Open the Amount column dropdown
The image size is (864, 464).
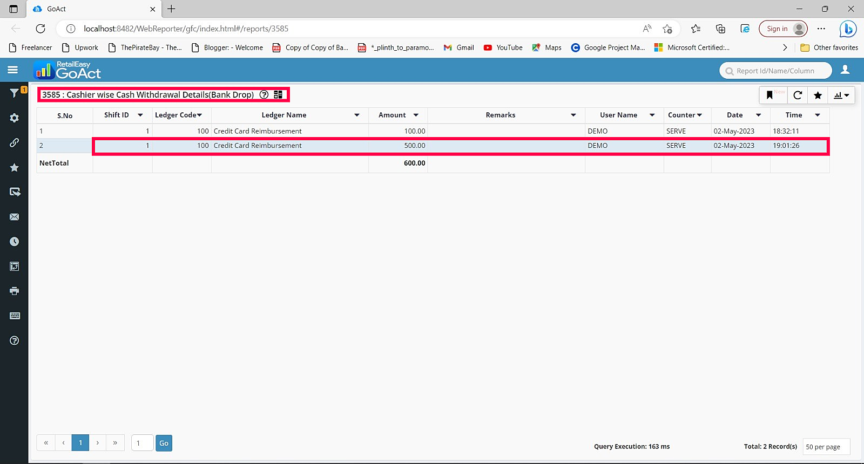[x=416, y=115]
